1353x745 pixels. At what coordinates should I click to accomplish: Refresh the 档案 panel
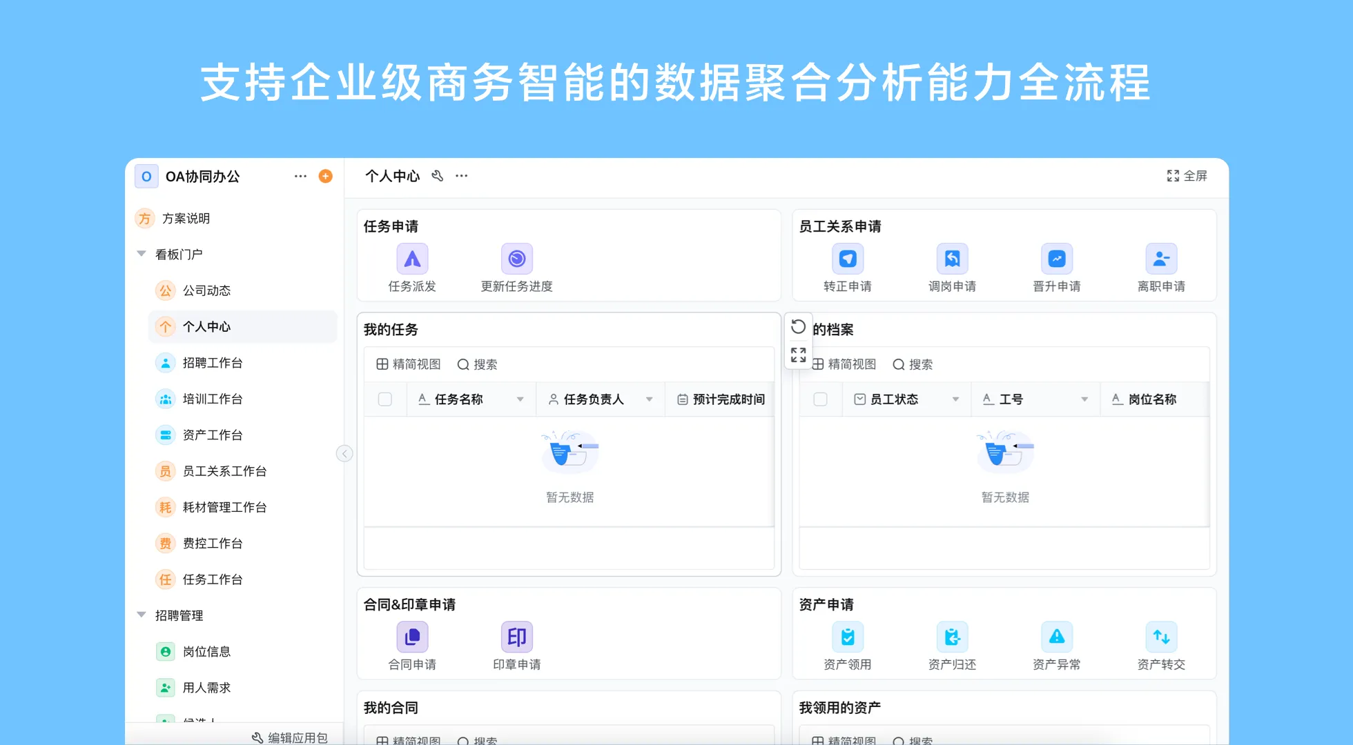click(798, 326)
